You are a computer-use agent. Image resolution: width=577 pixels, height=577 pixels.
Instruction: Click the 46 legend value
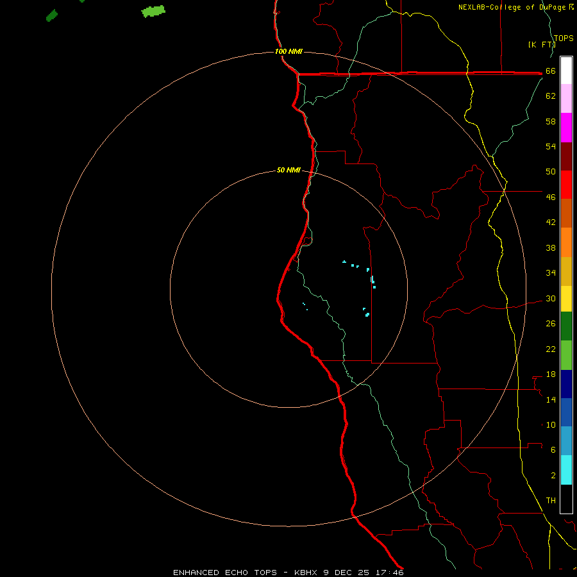point(551,197)
